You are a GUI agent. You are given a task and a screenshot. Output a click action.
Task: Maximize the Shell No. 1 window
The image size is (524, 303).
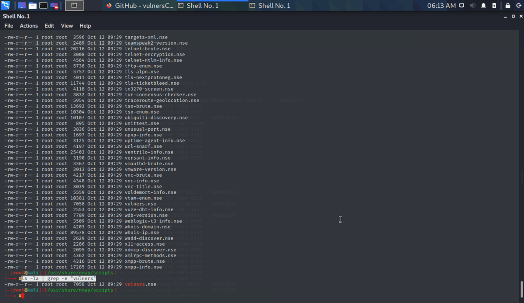[x=513, y=16]
